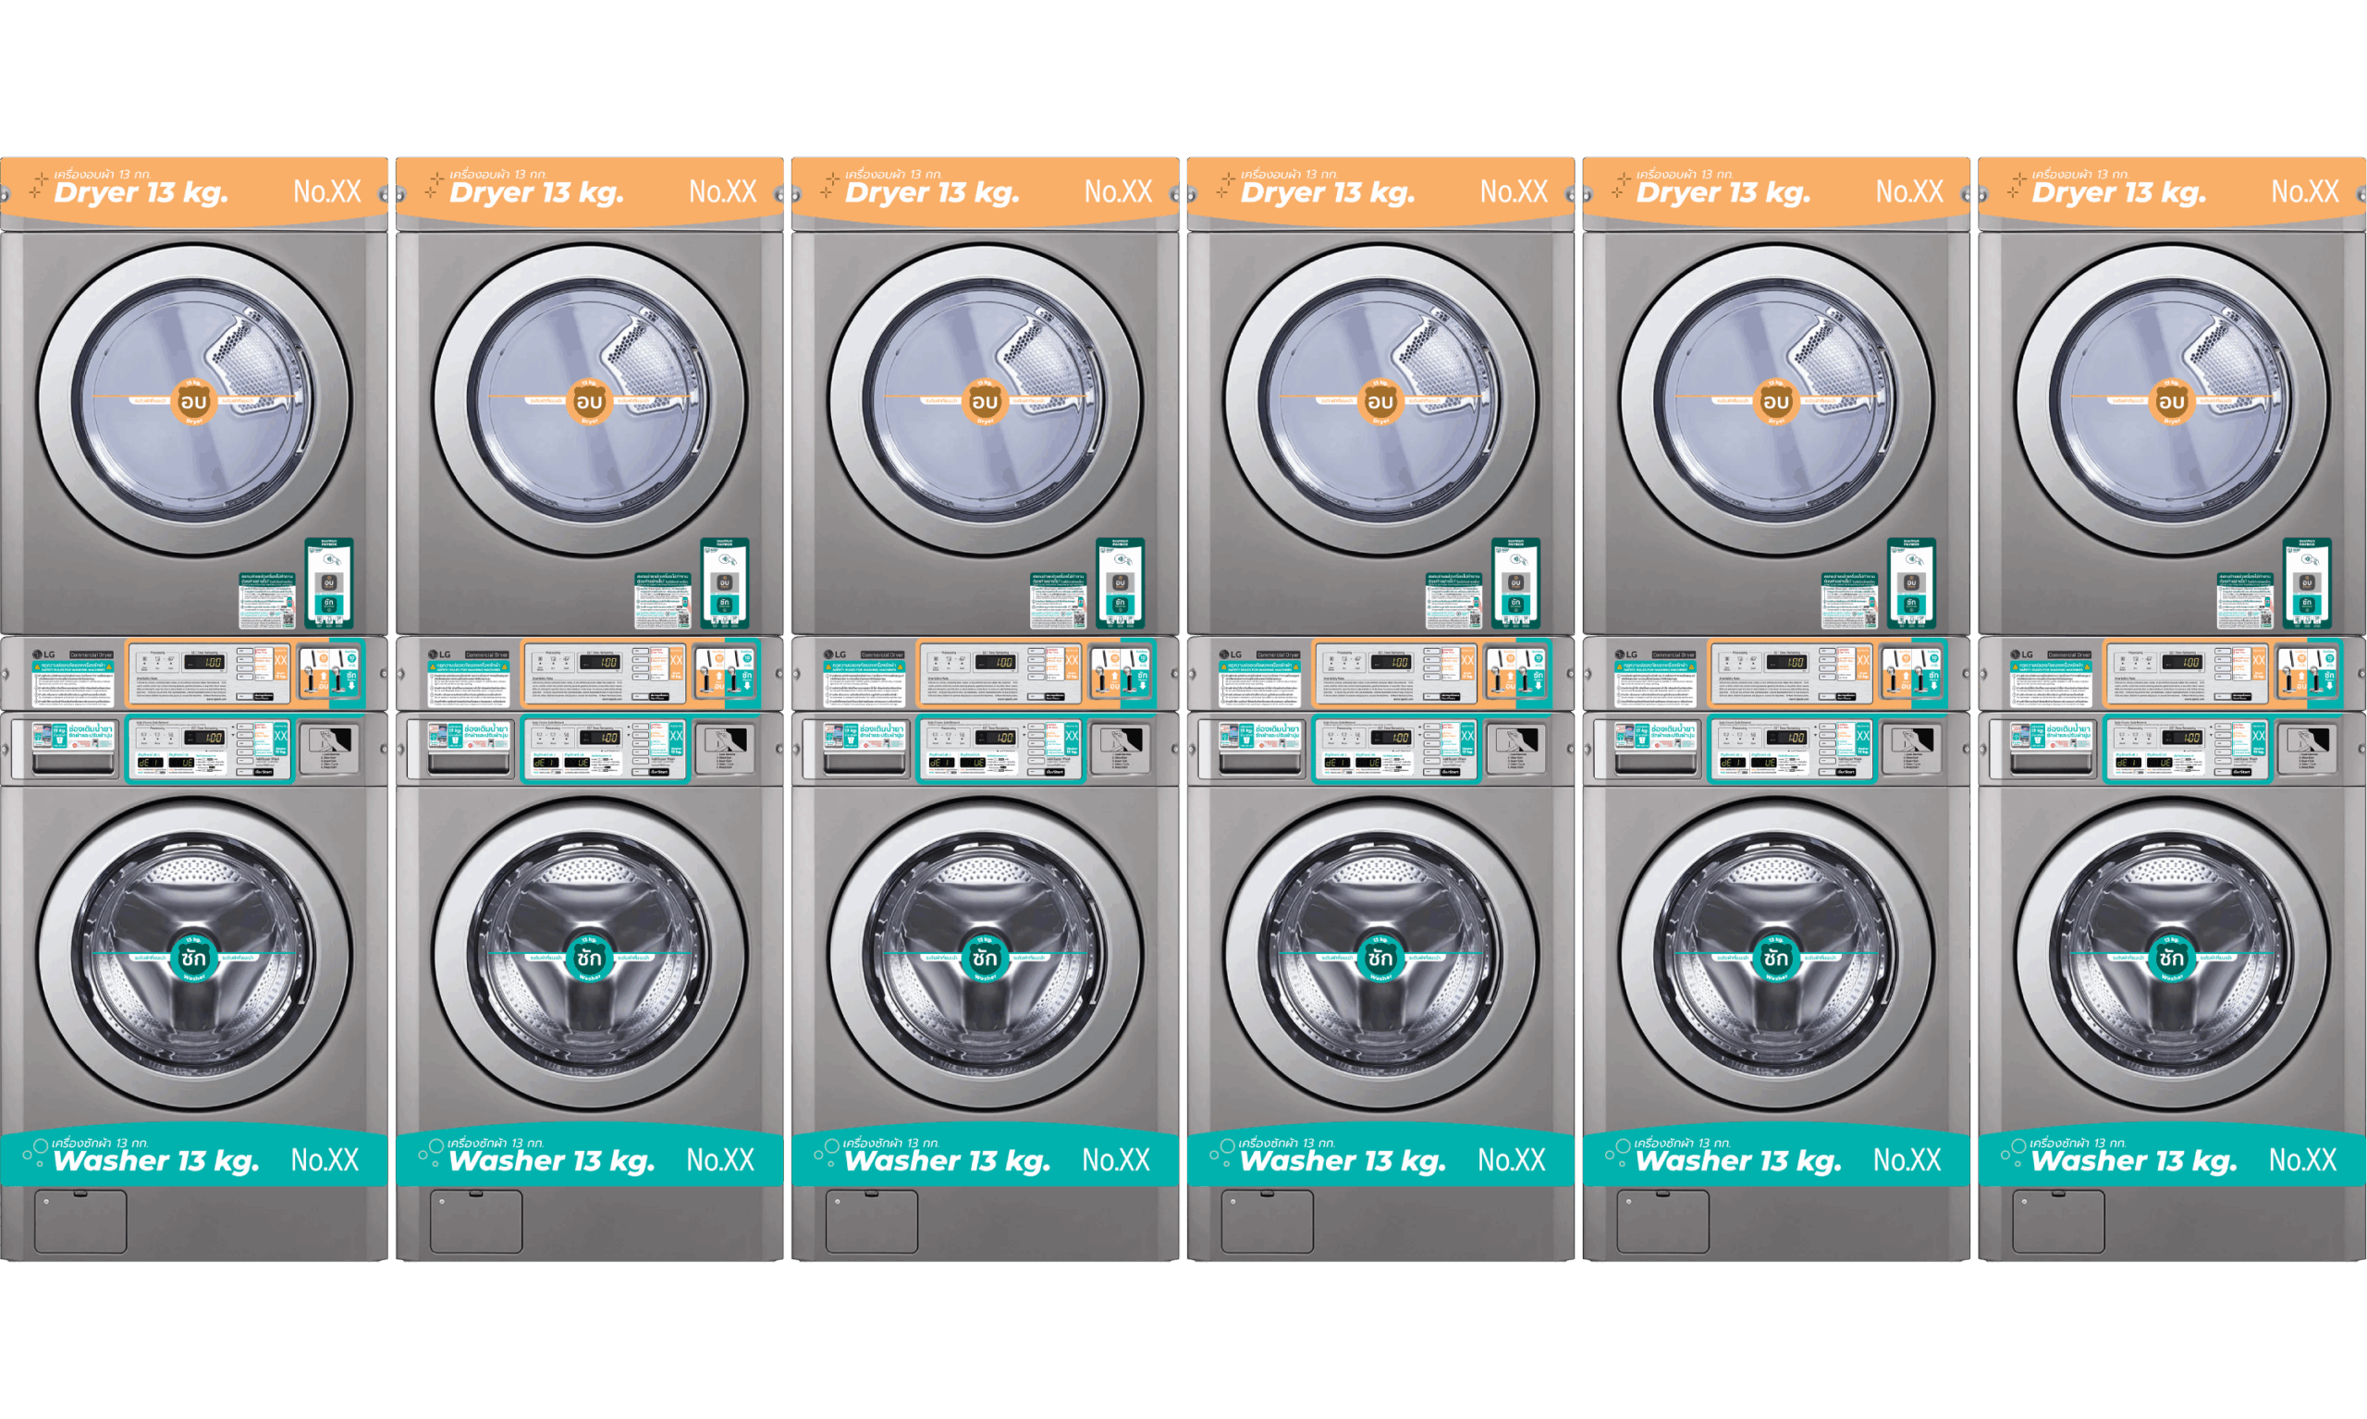The height and width of the screenshot is (1419, 2367).
Task: Click the teal ซัก badge on leftmost washer door
Action: coord(193,958)
